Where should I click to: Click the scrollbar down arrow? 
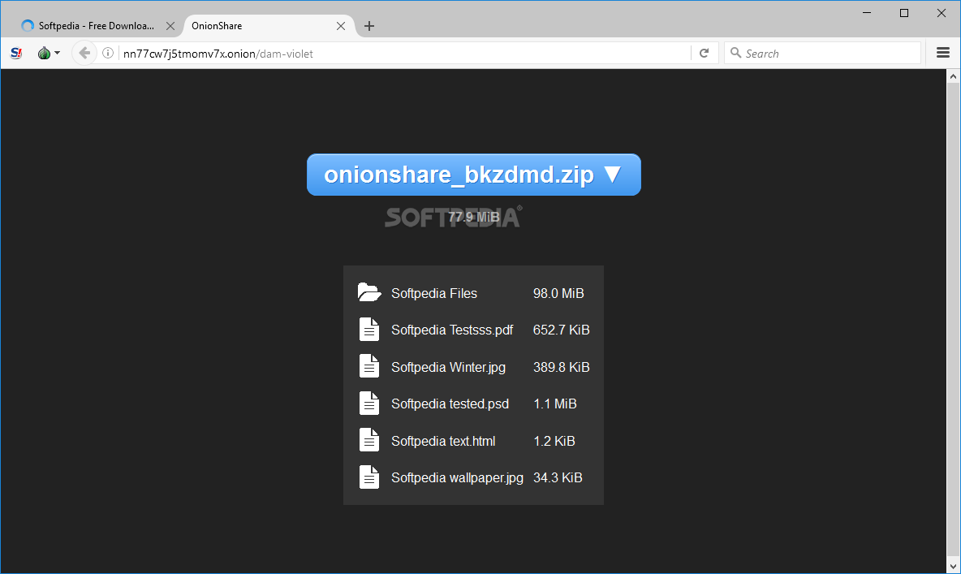coord(953,566)
